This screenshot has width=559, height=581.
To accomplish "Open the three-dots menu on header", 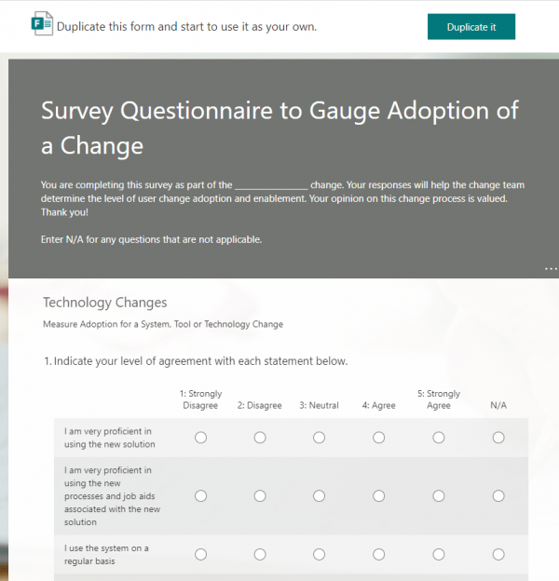I will click(550, 269).
